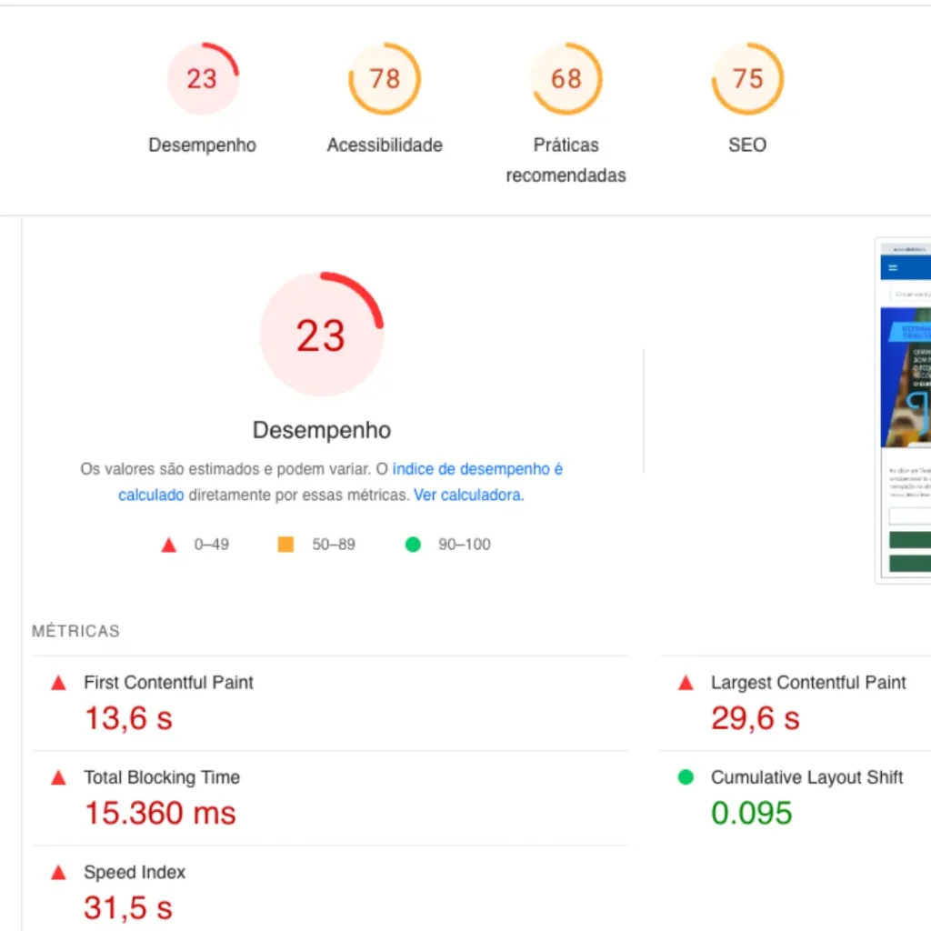The width and height of the screenshot is (931, 931).
Task: Click the Total Blocking Time value 15.360 ms
Action: point(160,813)
